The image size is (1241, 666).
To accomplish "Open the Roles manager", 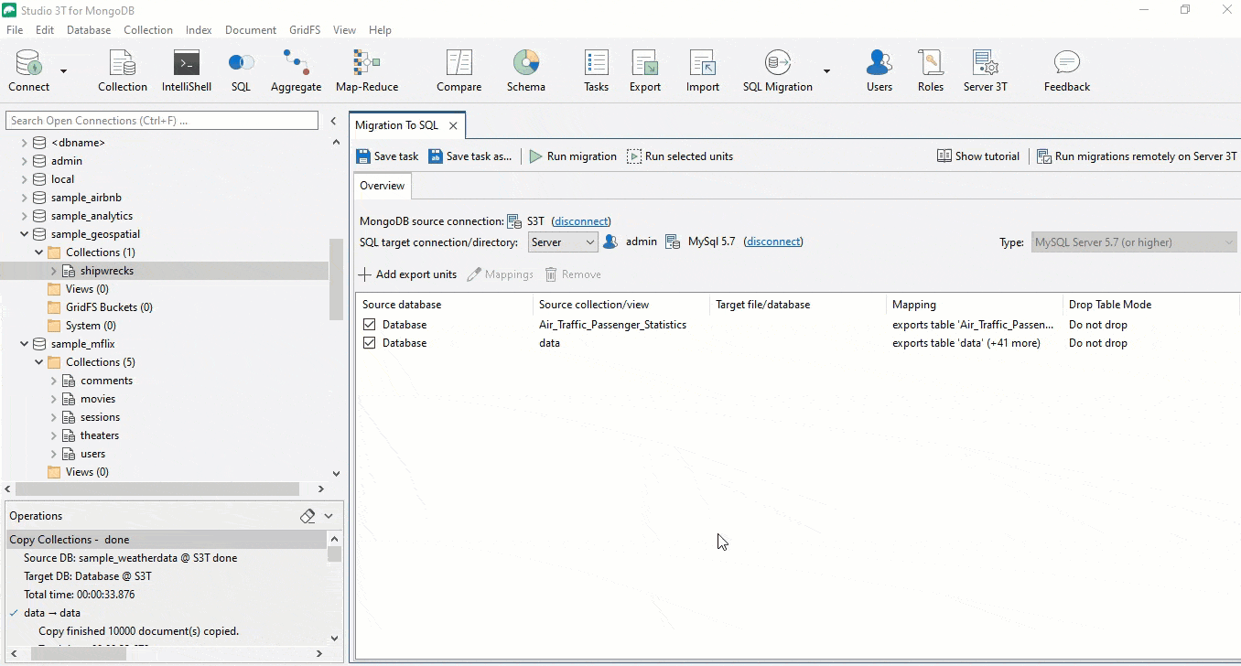I will 931,71.
